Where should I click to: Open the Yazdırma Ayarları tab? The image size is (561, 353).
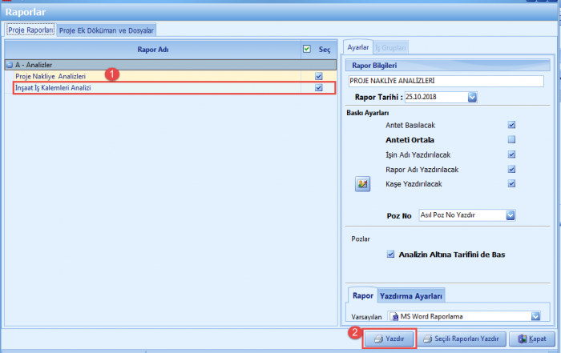[x=412, y=295]
